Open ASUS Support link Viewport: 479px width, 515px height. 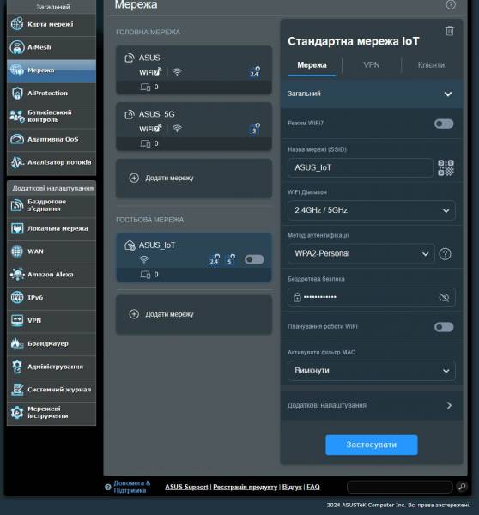pyautogui.click(x=186, y=487)
